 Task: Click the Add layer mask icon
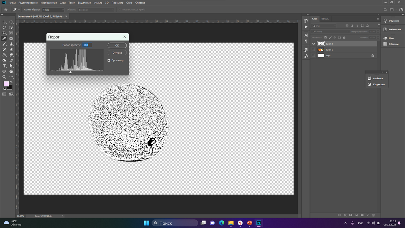(x=351, y=215)
